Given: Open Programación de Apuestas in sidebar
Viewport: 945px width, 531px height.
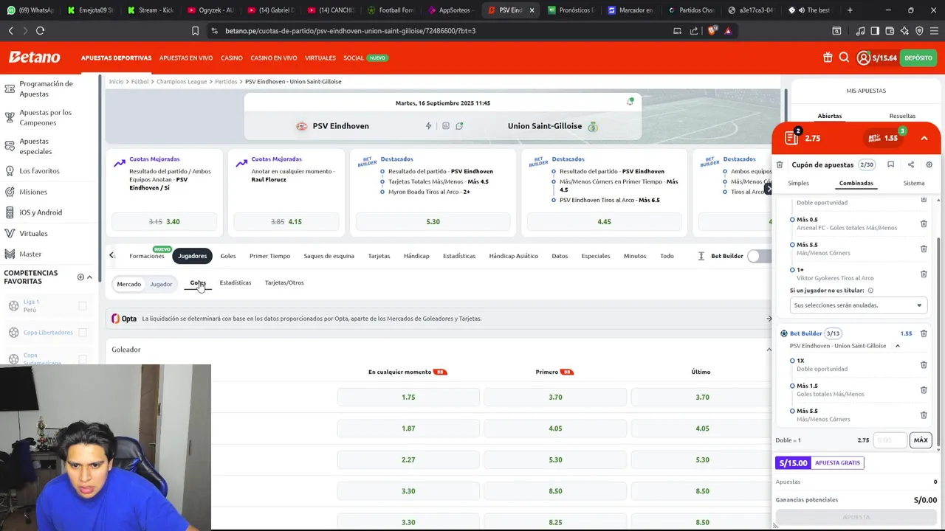Looking at the screenshot, I should click(x=46, y=88).
